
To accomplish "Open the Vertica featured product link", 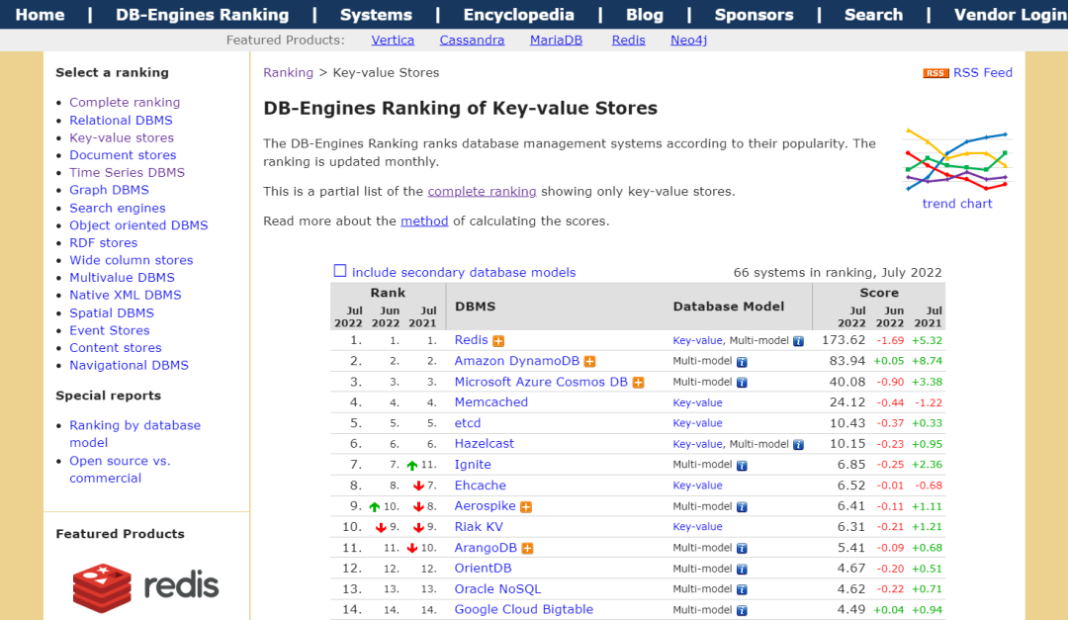I will coord(393,41).
